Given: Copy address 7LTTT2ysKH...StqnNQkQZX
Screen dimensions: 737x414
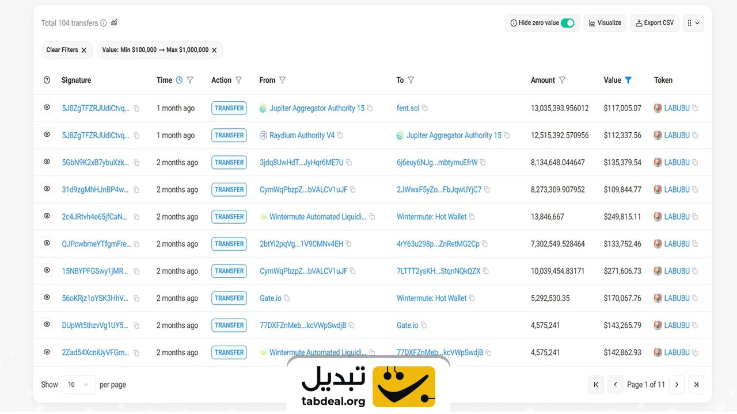Looking at the screenshot, I should point(486,271).
